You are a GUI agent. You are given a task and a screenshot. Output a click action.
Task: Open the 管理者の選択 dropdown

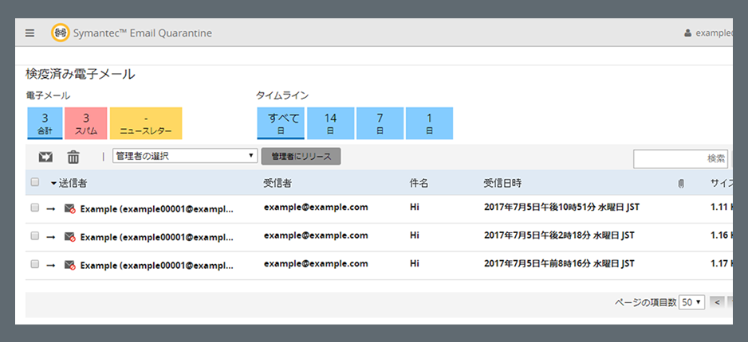click(185, 156)
